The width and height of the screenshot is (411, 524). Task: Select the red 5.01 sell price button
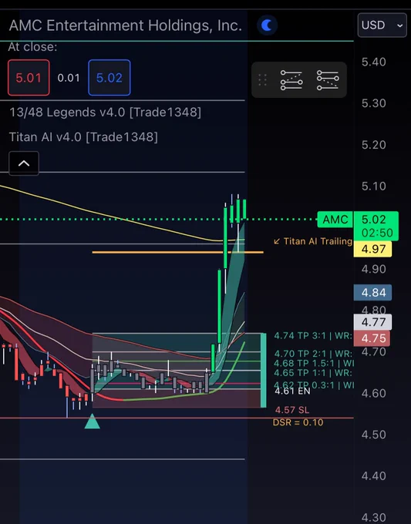[29, 78]
